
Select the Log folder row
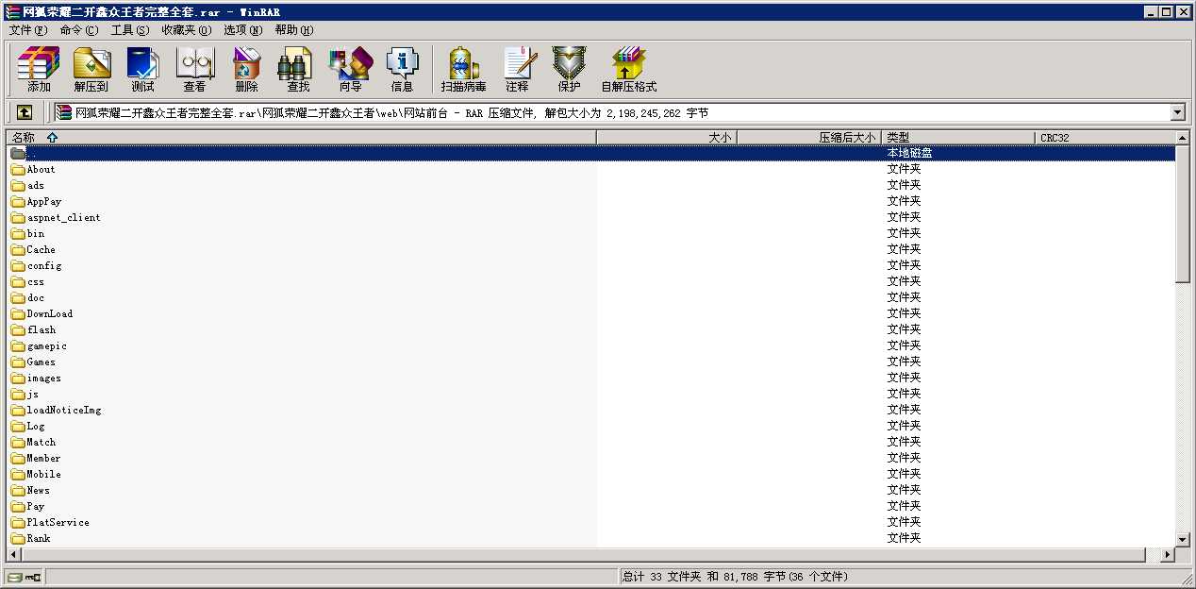click(590, 427)
